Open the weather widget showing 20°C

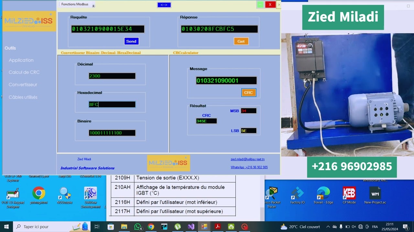coord(300,227)
